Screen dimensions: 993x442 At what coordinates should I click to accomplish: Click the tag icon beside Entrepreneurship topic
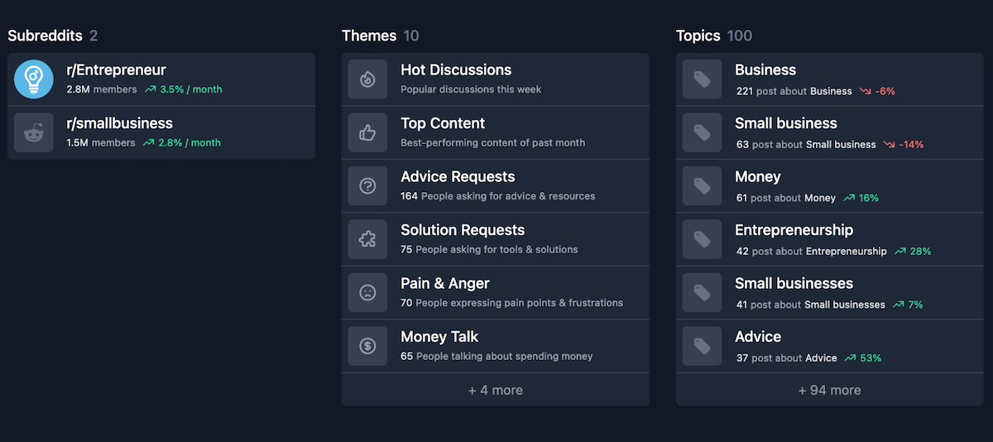pyautogui.click(x=703, y=239)
